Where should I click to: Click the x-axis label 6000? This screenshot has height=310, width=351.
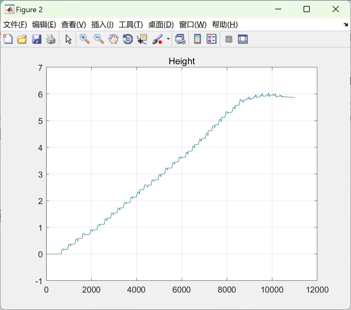point(181,290)
